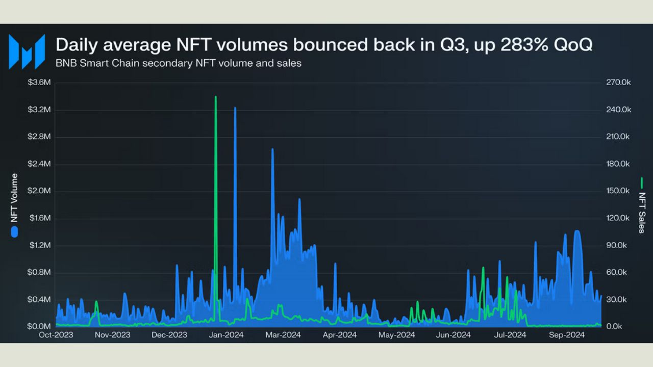Click the "$3.2M" axis value
This screenshot has width=653, height=367.
tap(39, 110)
